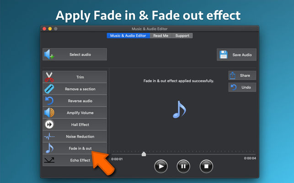The image size is (294, 183).
Task: Click the Fade in & out note icon
Action: coord(49,148)
